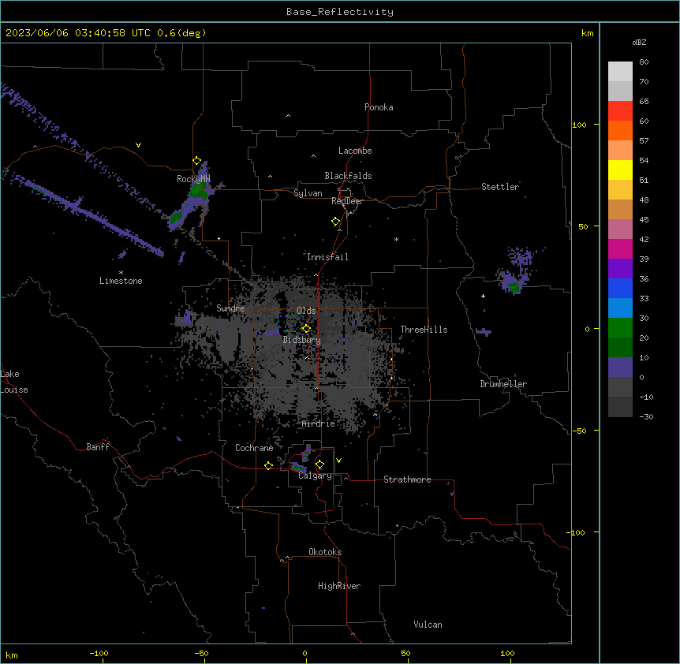
Task: Click the 10 dBZ slate purple swatch
Action: point(620,367)
